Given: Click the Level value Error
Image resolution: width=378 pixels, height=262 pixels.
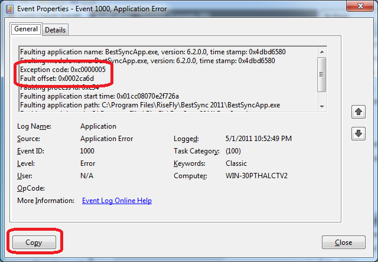Looking at the screenshot, I should tap(88, 163).
